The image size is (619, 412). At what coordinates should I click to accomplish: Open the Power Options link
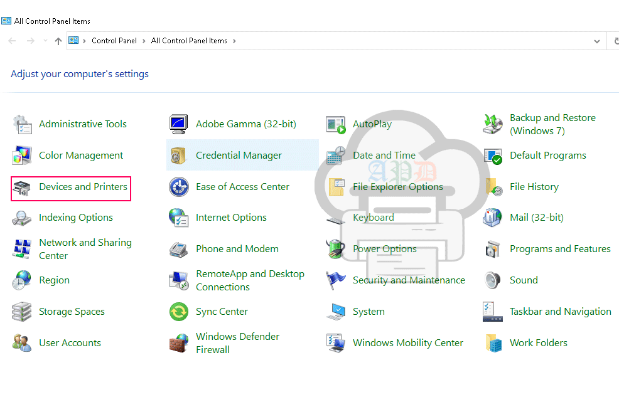coord(385,249)
